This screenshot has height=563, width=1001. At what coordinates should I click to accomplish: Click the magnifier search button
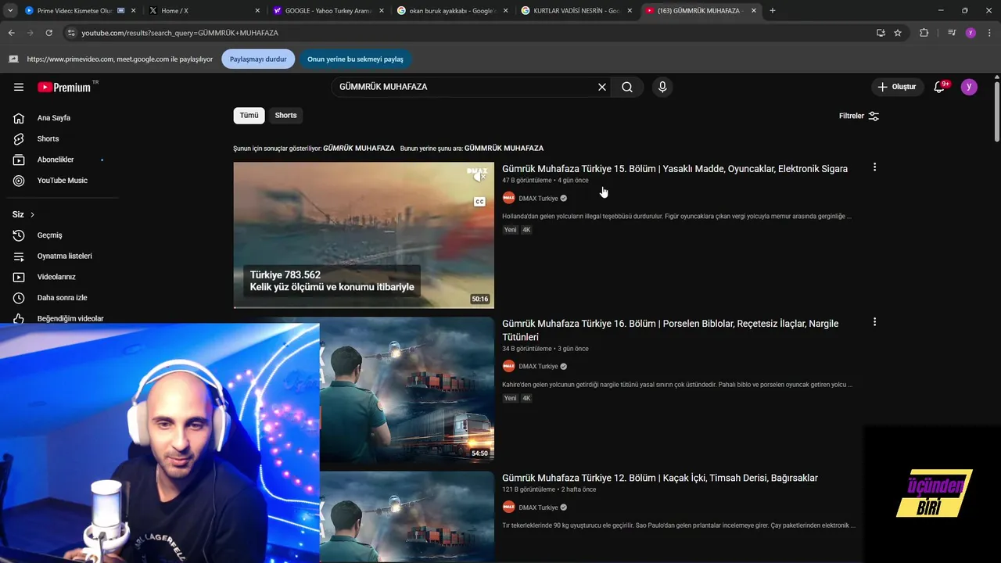coord(627,87)
